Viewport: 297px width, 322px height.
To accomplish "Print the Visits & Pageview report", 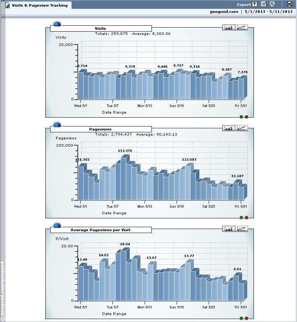I will pyautogui.click(x=289, y=4).
